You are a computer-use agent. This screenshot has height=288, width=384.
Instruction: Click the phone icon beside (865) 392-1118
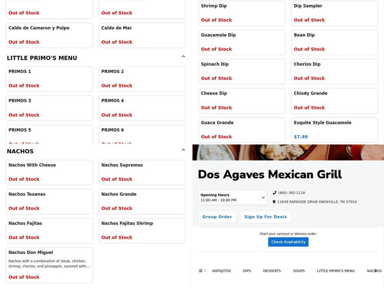pyautogui.click(x=275, y=192)
